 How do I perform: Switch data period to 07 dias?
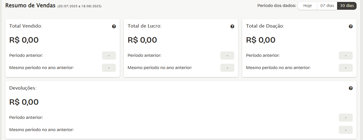(327, 6)
